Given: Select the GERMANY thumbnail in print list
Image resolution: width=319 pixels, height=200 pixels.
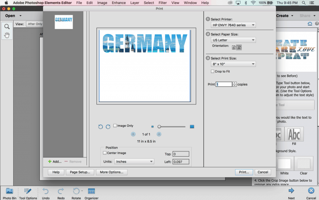Looking at the screenshot, I should point(64,22).
